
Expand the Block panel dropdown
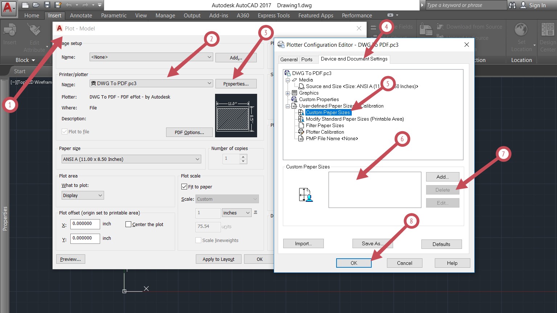click(25, 60)
